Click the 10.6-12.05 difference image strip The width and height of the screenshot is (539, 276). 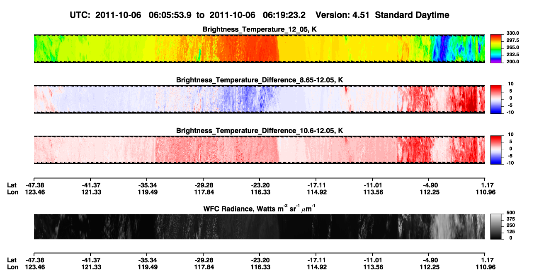(x=259, y=150)
